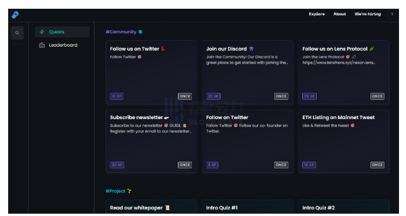The width and height of the screenshot is (406, 216).
Task: Click scroll emoji beside Read our whitepaper
Action: click(167, 208)
